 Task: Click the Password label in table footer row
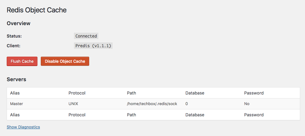click(x=254, y=115)
